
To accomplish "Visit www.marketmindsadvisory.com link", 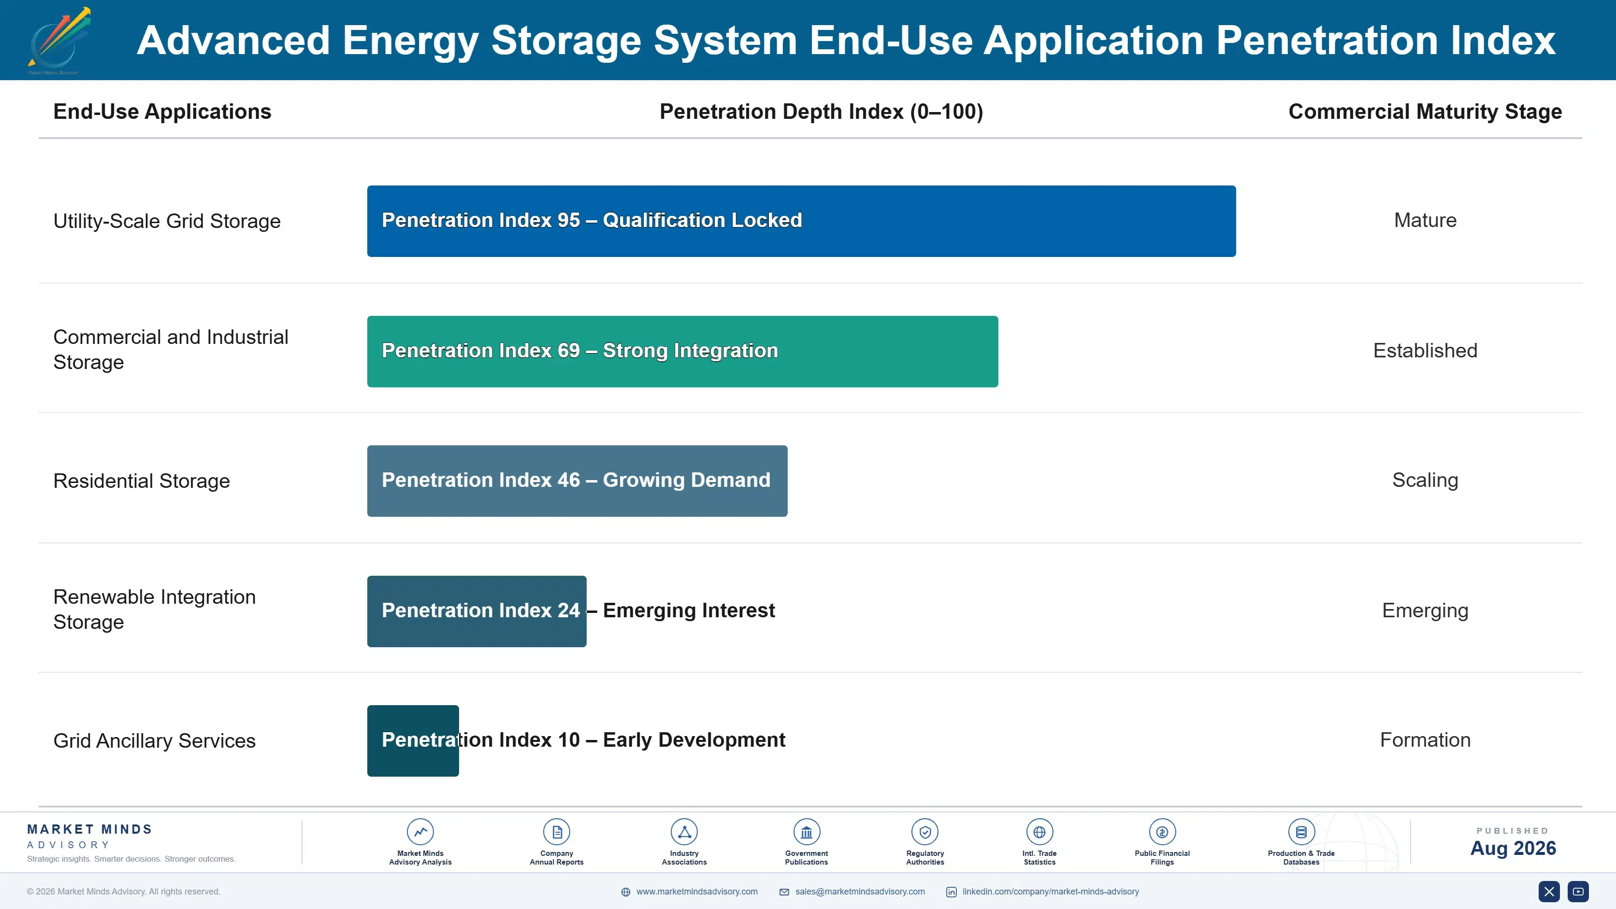I will [x=697, y=892].
